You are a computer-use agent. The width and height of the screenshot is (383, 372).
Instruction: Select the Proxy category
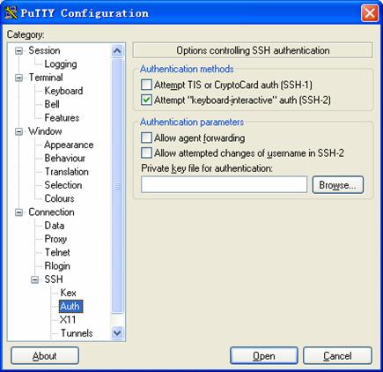55,239
